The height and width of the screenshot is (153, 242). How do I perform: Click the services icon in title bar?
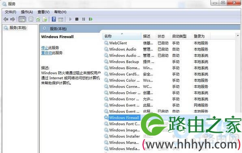(4, 4)
